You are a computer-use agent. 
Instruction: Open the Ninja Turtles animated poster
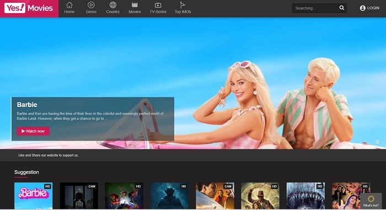pyautogui.click(x=124, y=196)
